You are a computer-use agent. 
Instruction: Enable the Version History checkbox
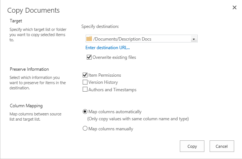click(85, 82)
